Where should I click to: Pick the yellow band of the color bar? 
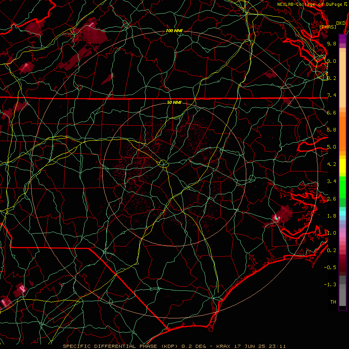(x=342, y=166)
